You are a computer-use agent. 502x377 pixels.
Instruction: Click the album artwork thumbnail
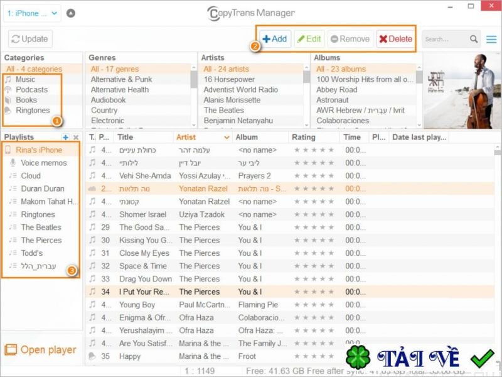click(x=461, y=90)
